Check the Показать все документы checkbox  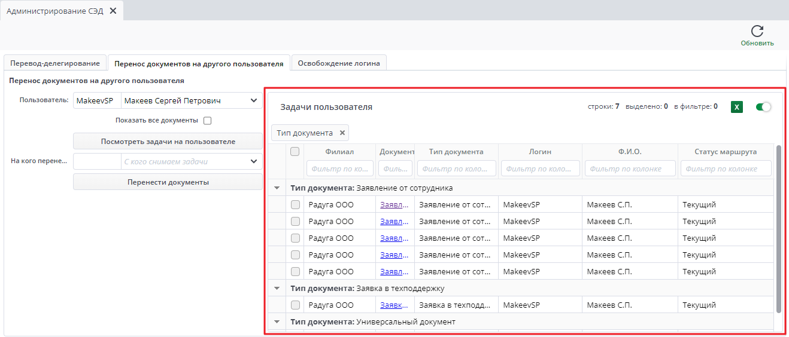[208, 120]
